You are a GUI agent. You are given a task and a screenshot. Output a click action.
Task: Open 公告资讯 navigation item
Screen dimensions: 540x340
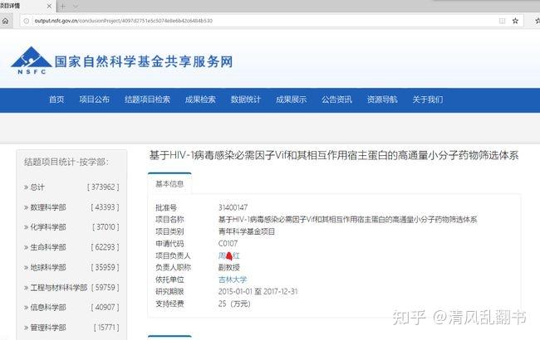pos(336,100)
